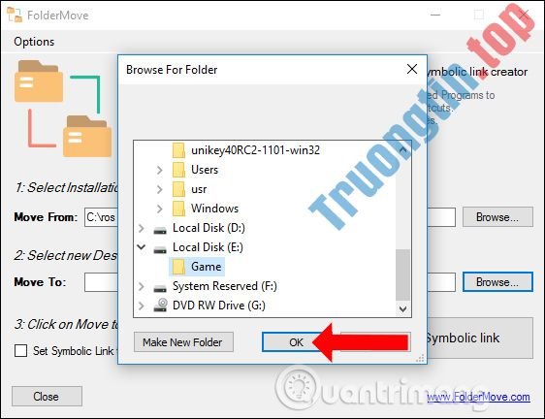Select the Users folder icon

178,170
